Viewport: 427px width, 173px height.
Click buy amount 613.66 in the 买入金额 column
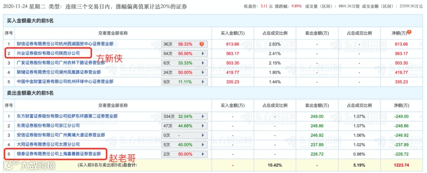tap(232, 44)
